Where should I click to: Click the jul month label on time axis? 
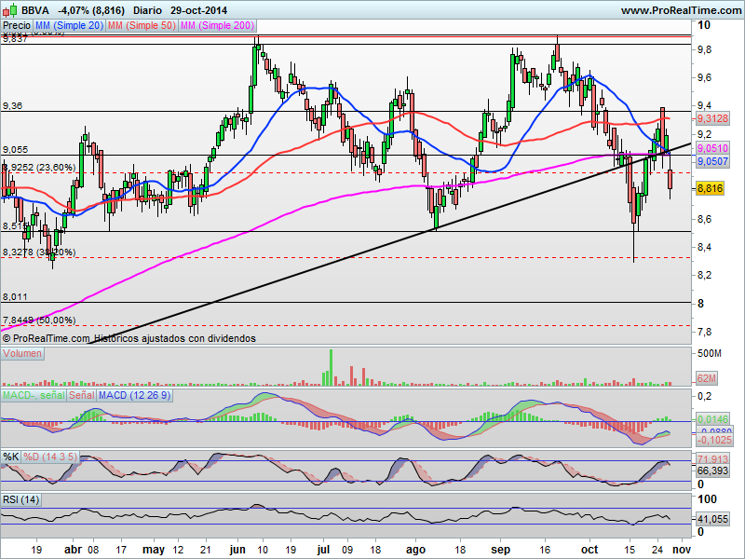click(x=323, y=550)
